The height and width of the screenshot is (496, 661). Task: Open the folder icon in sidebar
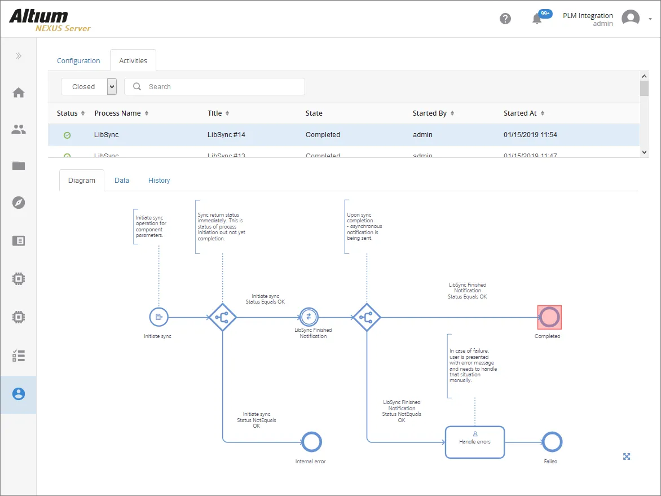point(19,165)
